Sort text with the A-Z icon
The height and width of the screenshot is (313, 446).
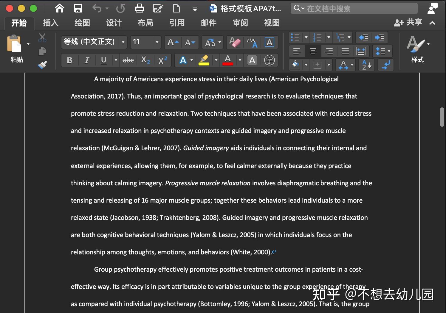[367, 65]
